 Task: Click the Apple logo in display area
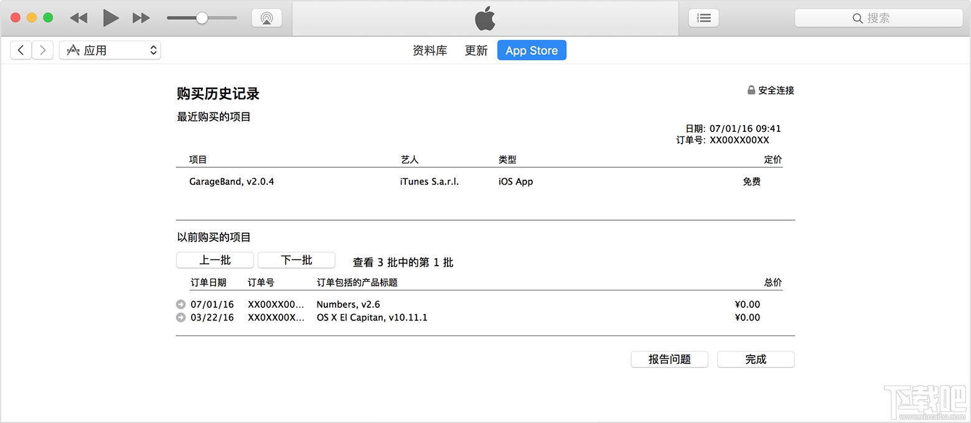(x=485, y=19)
